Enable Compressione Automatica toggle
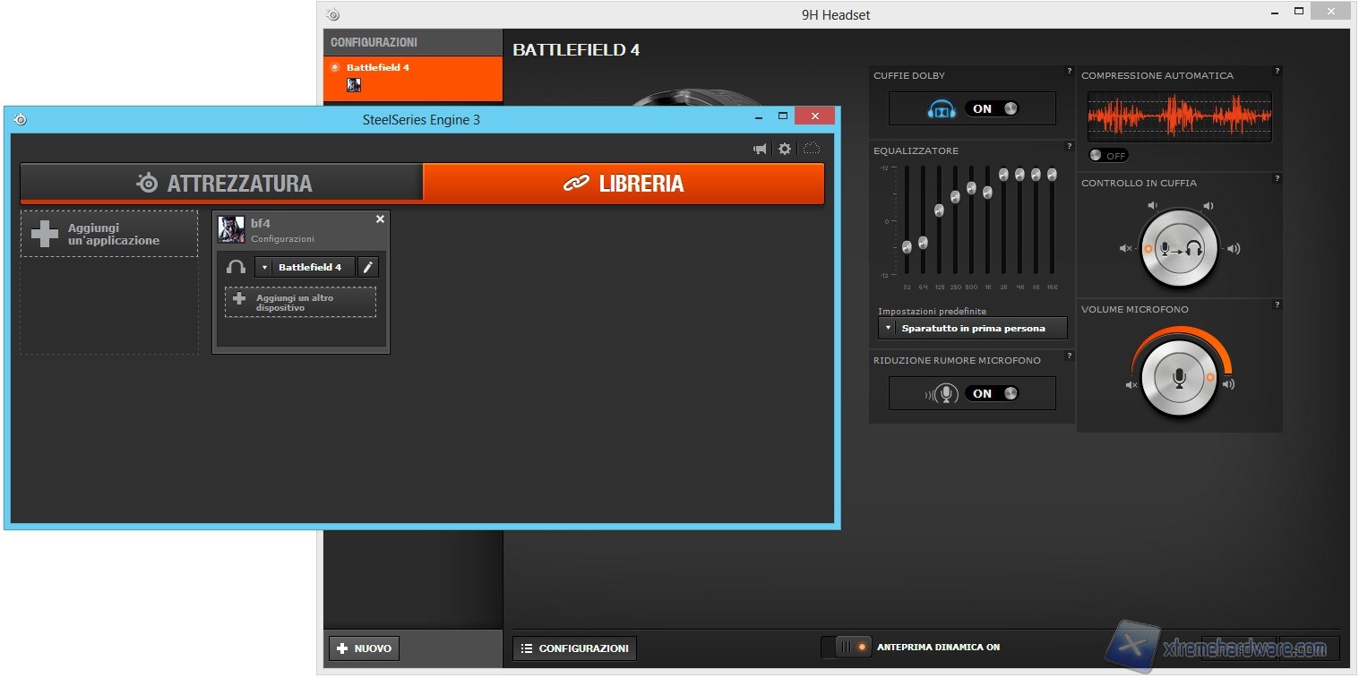 tap(1107, 156)
